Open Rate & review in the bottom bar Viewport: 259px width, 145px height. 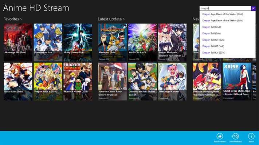click(220, 138)
